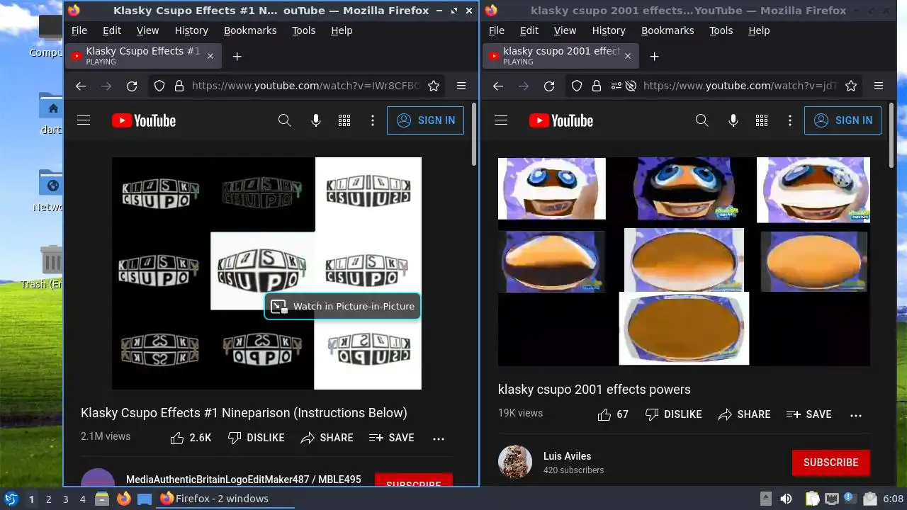Viewport: 907px width, 510px height.
Task: Share the 2001 effects powers video
Action: tap(744, 414)
